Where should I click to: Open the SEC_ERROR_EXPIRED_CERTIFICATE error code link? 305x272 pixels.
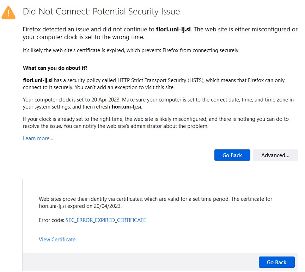pos(106,220)
